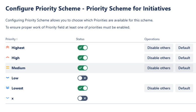The image size is (196, 112).
Task: Click Disable others in High row
Action: pyautogui.click(x=159, y=58)
